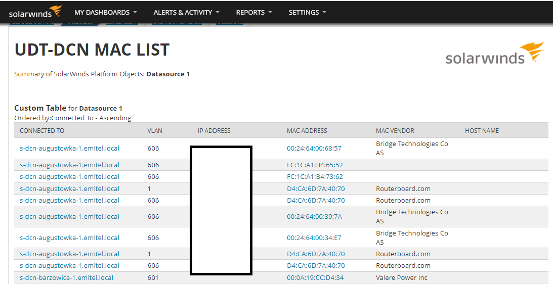Click the Custom Table for Datasource 1 heading

68,108
